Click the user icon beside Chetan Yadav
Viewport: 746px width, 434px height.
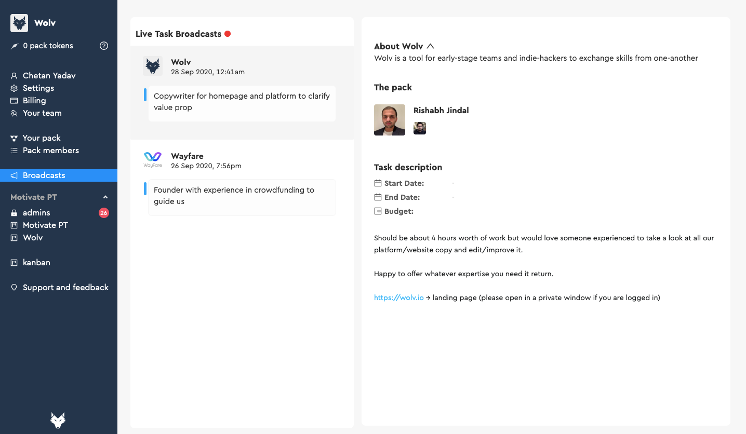[14, 76]
